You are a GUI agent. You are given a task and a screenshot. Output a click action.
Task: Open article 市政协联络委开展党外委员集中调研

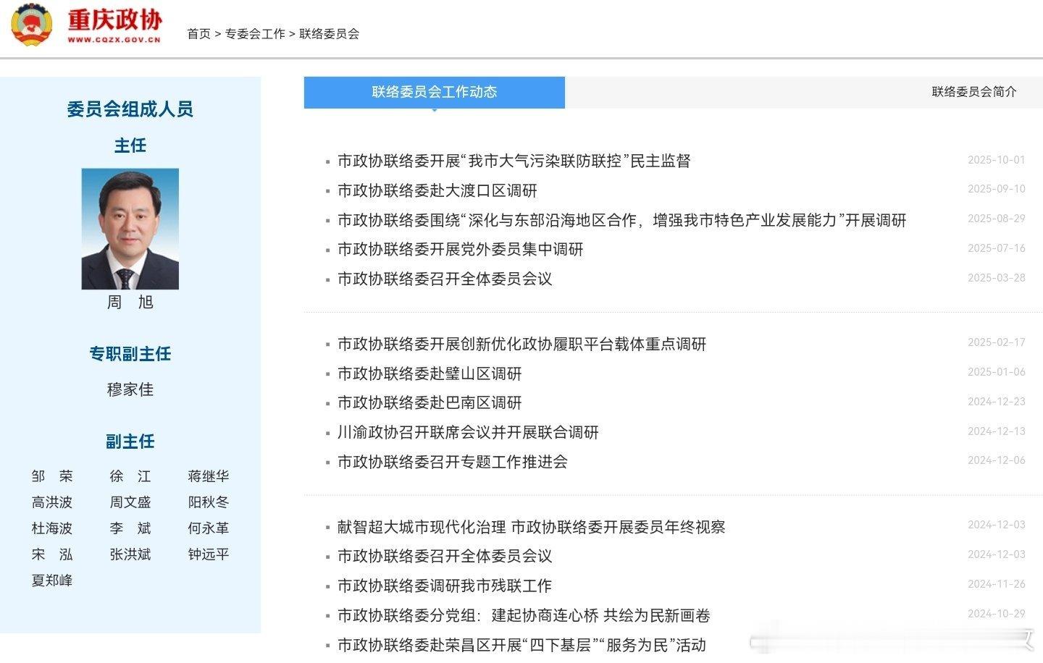click(461, 250)
